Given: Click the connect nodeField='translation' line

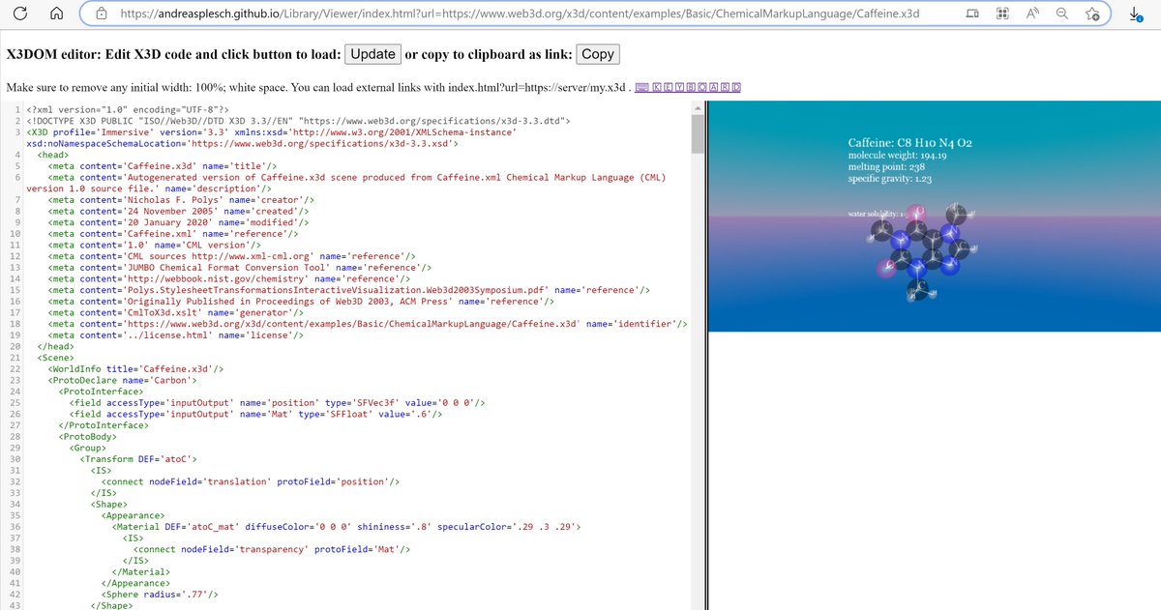Looking at the screenshot, I should coord(252,482).
